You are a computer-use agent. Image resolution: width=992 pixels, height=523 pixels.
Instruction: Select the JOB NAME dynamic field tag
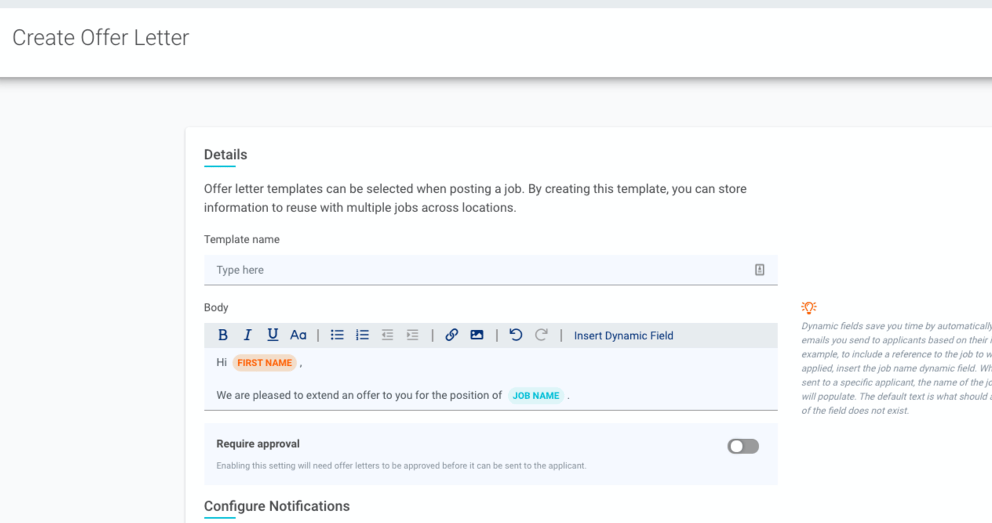pyautogui.click(x=536, y=396)
